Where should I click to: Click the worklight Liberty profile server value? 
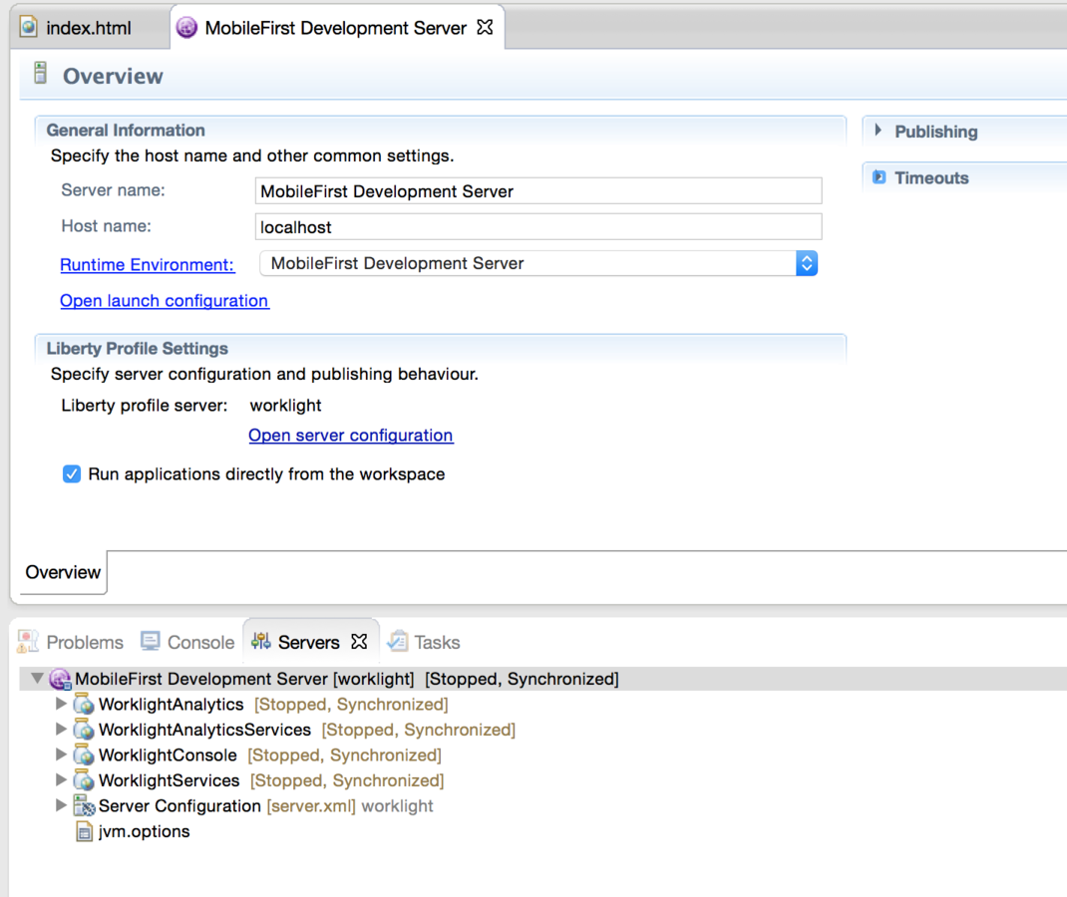coord(285,406)
